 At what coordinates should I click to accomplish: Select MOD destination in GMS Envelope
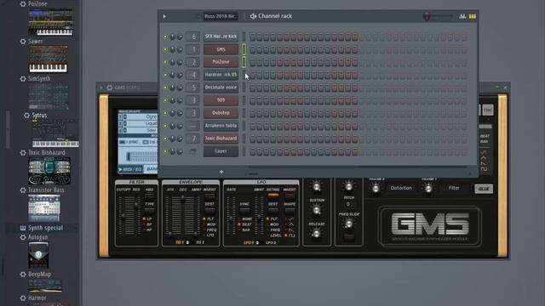pos(209,224)
